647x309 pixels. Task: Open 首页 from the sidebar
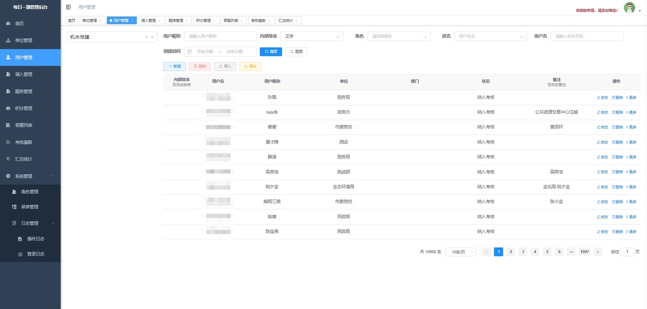(19, 24)
